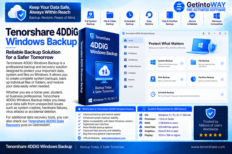232x154 pixels.
Task: Open Tools in the sidebar
Action: (132, 87)
